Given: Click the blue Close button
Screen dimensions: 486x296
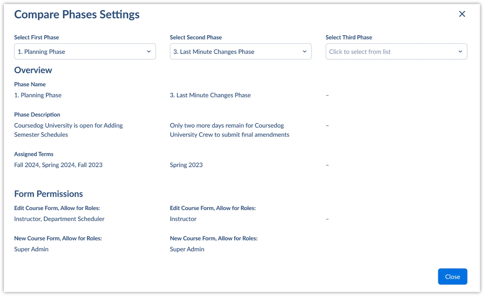Looking at the screenshot, I should 452,276.
